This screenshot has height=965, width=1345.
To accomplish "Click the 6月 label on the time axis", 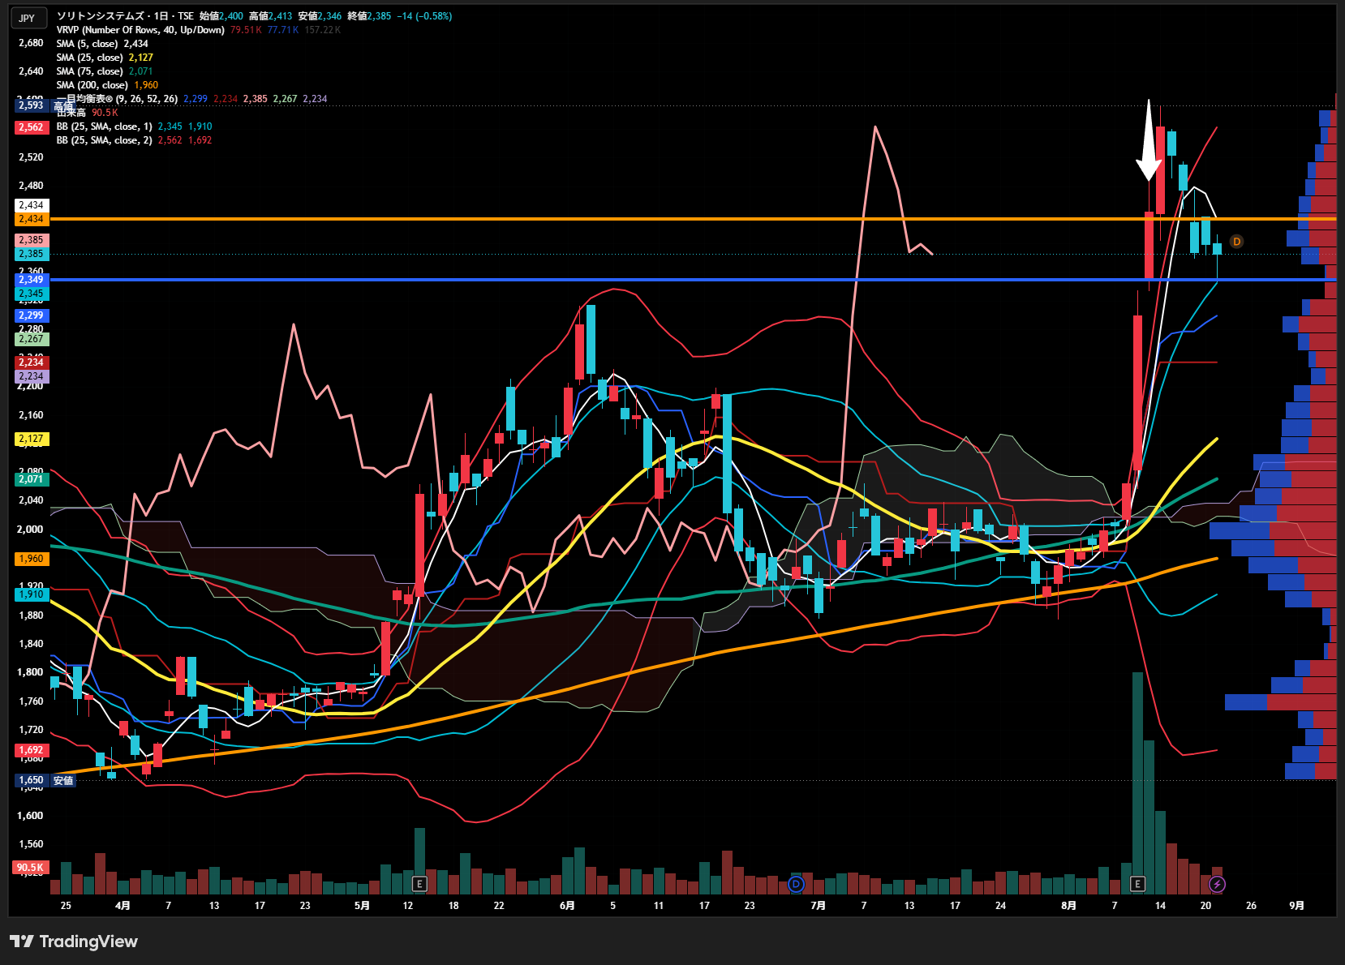I will click(x=567, y=906).
